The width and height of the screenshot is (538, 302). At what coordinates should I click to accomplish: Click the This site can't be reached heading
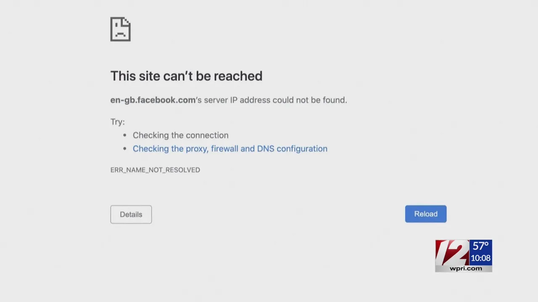[x=186, y=76]
